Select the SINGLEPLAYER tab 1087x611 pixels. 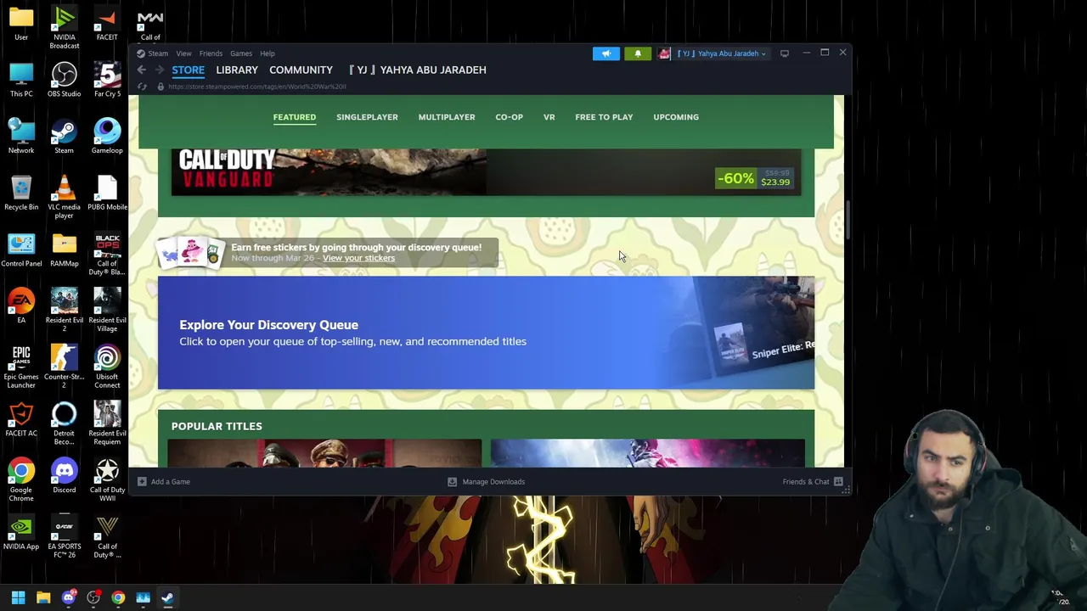coord(367,117)
